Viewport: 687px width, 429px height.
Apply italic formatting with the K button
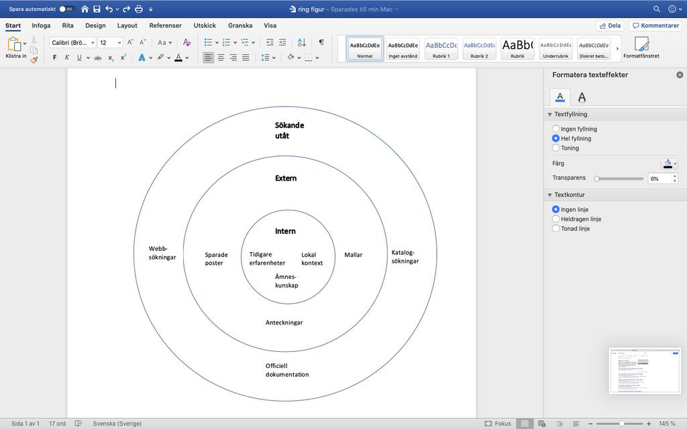coord(67,58)
